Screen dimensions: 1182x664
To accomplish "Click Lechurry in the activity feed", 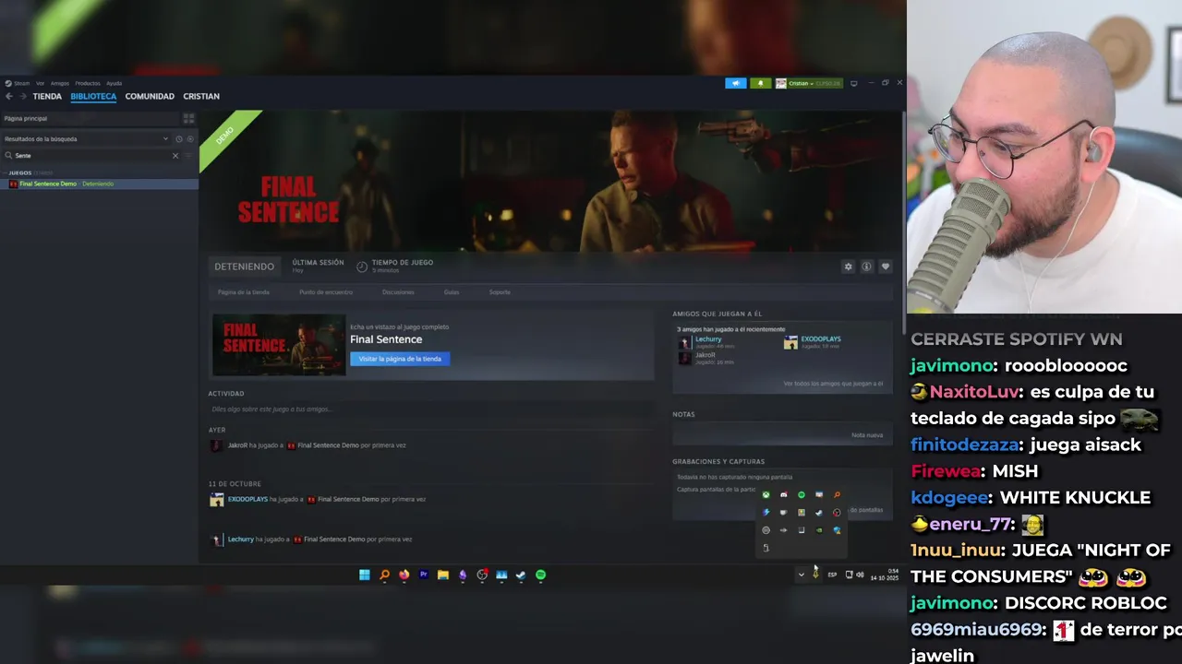I will click(240, 539).
